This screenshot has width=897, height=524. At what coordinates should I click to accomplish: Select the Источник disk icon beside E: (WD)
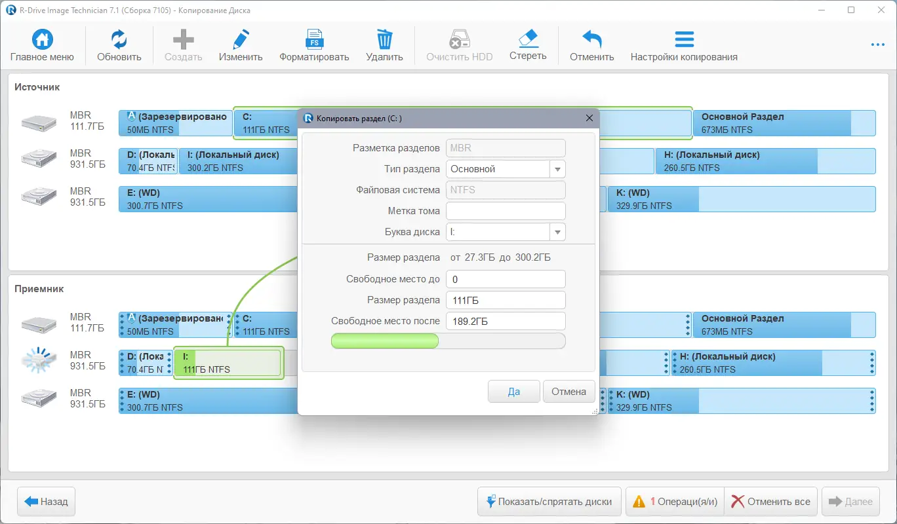[x=39, y=197]
